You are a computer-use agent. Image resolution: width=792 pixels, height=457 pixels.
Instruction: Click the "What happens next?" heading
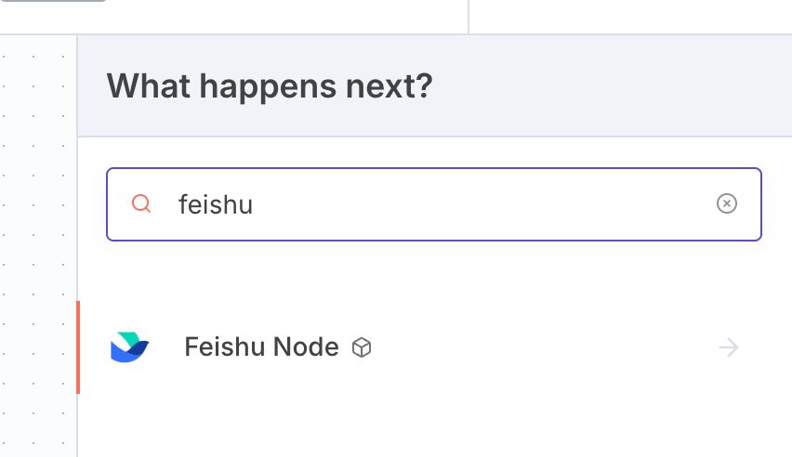pos(270,87)
